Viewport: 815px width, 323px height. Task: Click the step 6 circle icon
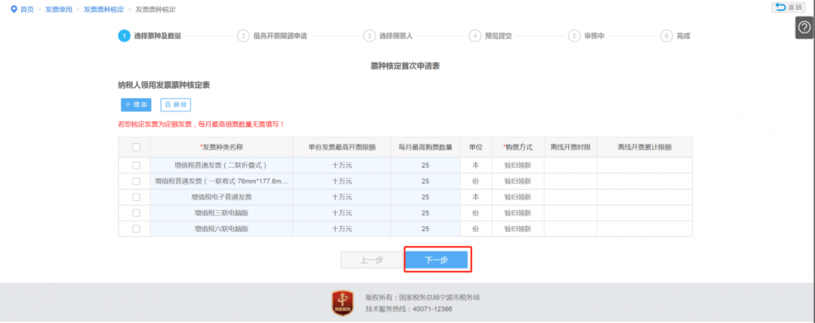pos(667,36)
